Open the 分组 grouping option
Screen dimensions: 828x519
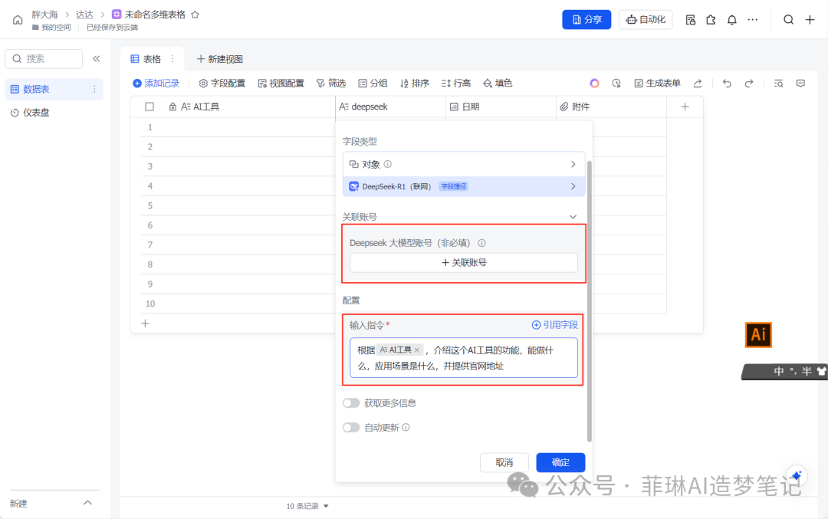coord(373,84)
